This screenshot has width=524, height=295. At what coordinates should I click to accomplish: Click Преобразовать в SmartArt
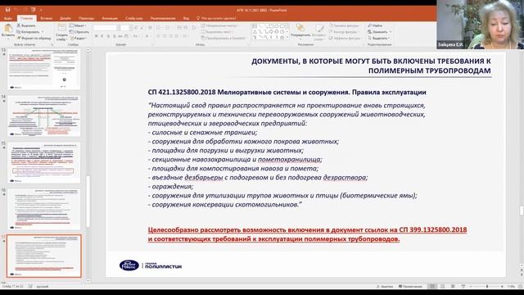[224, 39]
